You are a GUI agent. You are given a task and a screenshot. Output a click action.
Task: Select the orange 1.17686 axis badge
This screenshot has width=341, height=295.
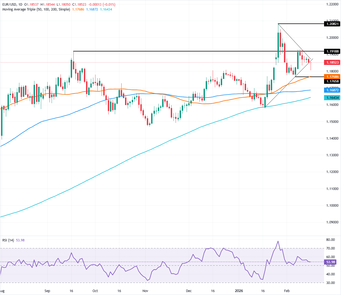click(x=332, y=77)
